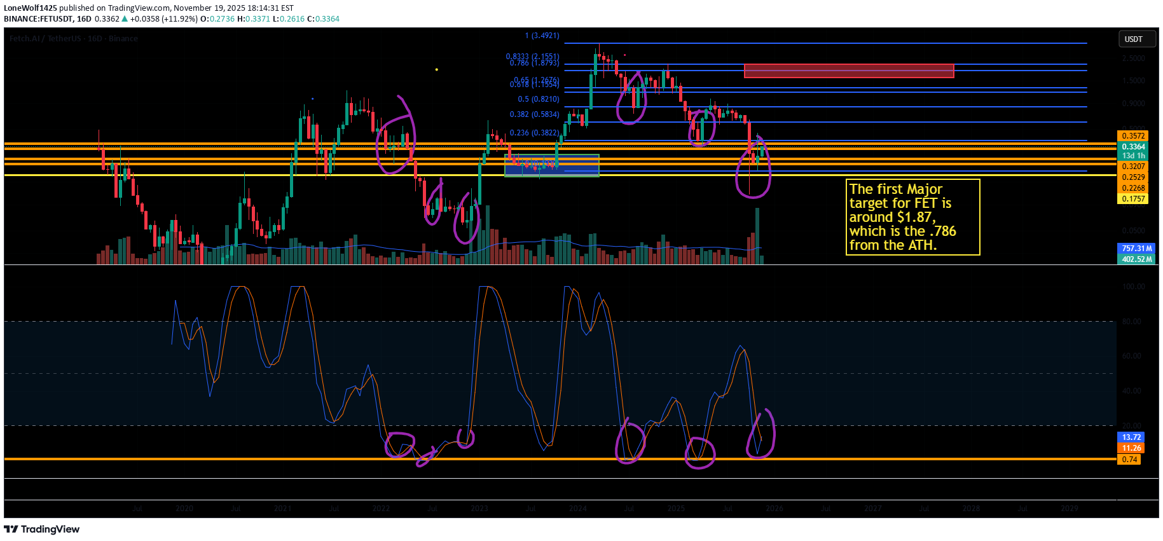Click the LoneWolf1425 author name
The width and height of the screenshot is (1163, 541).
pos(30,8)
